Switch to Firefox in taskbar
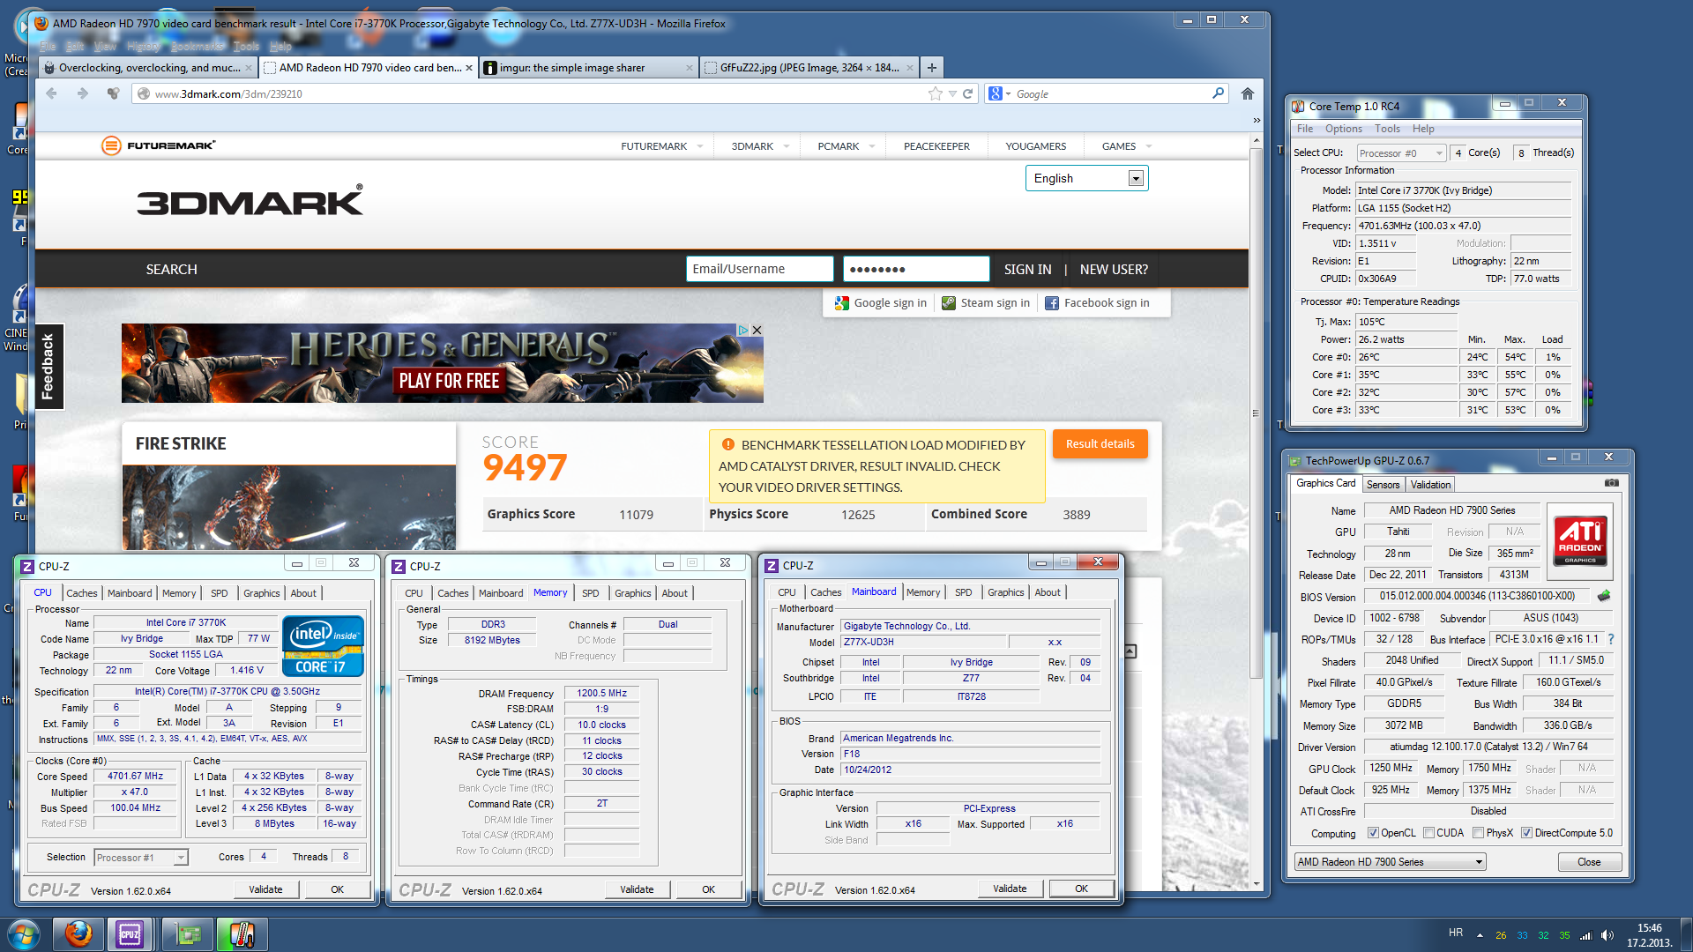Screen dimensions: 1693x952 pos(78,934)
